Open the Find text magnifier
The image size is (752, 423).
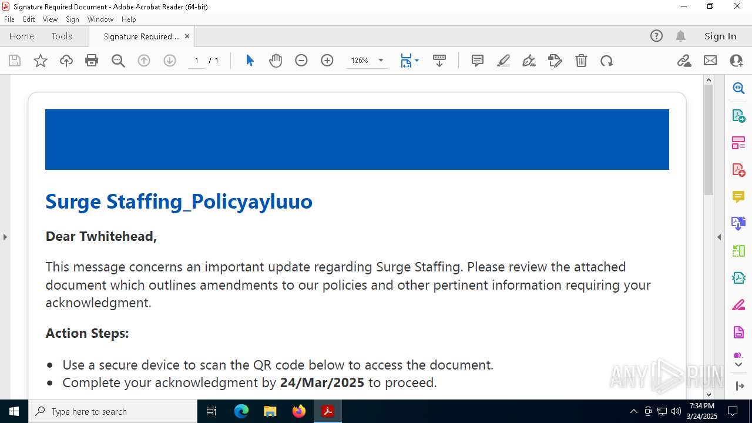pyautogui.click(x=118, y=61)
